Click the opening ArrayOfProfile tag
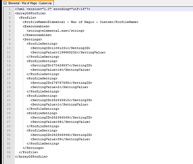The width and height of the screenshot is (193, 164). pos(30,13)
